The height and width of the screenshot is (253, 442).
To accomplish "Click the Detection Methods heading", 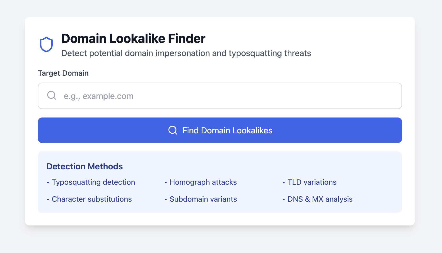I will (x=84, y=166).
